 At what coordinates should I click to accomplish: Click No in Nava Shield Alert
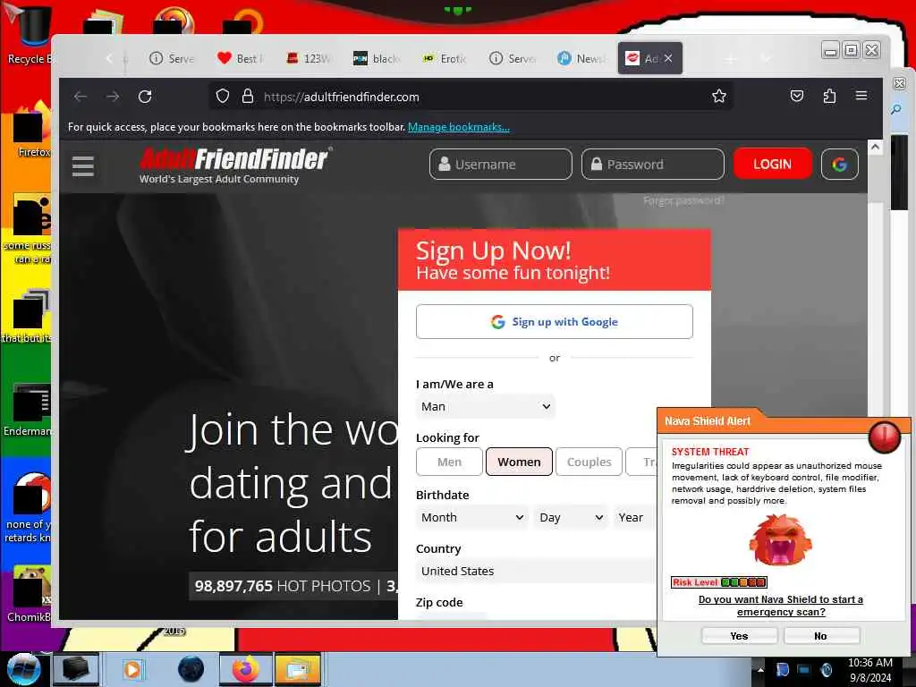(821, 636)
